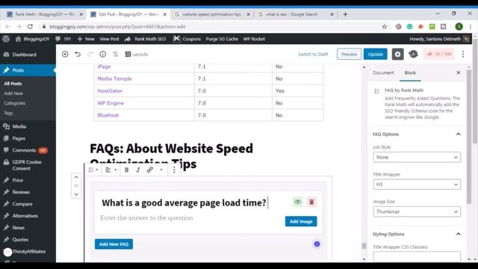
Task: Open Chrome profile avatar
Action: point(459,27)
